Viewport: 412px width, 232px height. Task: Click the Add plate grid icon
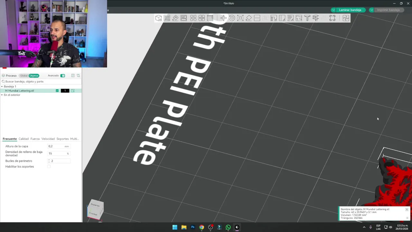[167, 18]
